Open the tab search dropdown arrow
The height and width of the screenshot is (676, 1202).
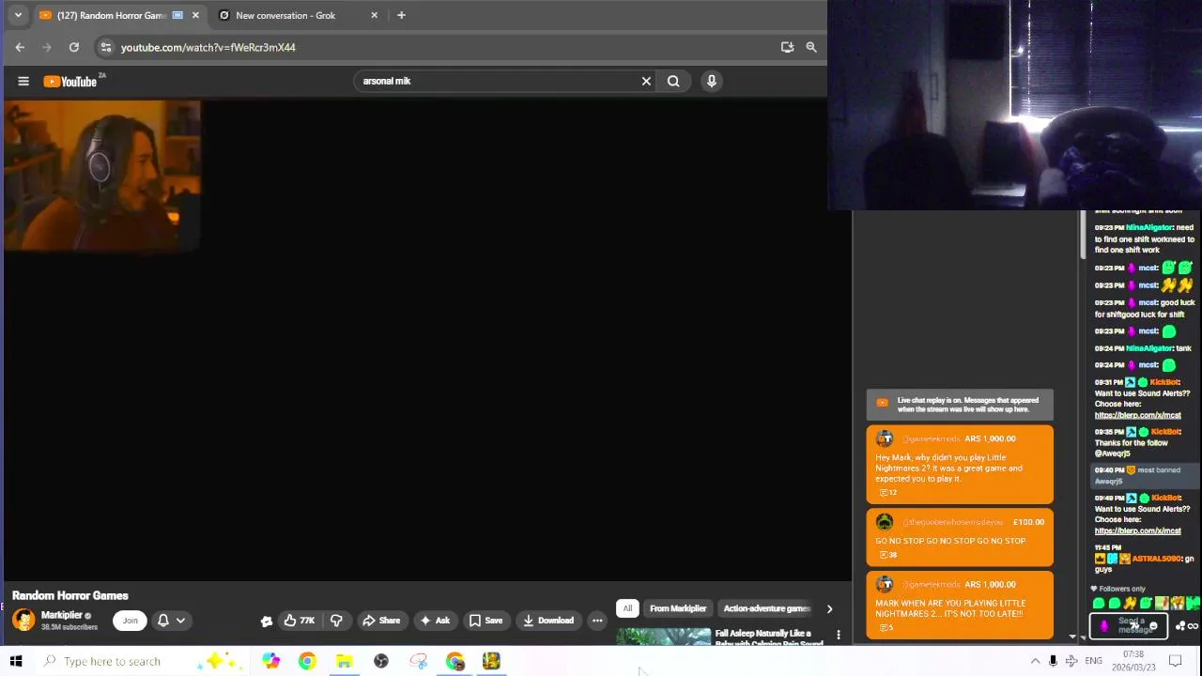18,15
